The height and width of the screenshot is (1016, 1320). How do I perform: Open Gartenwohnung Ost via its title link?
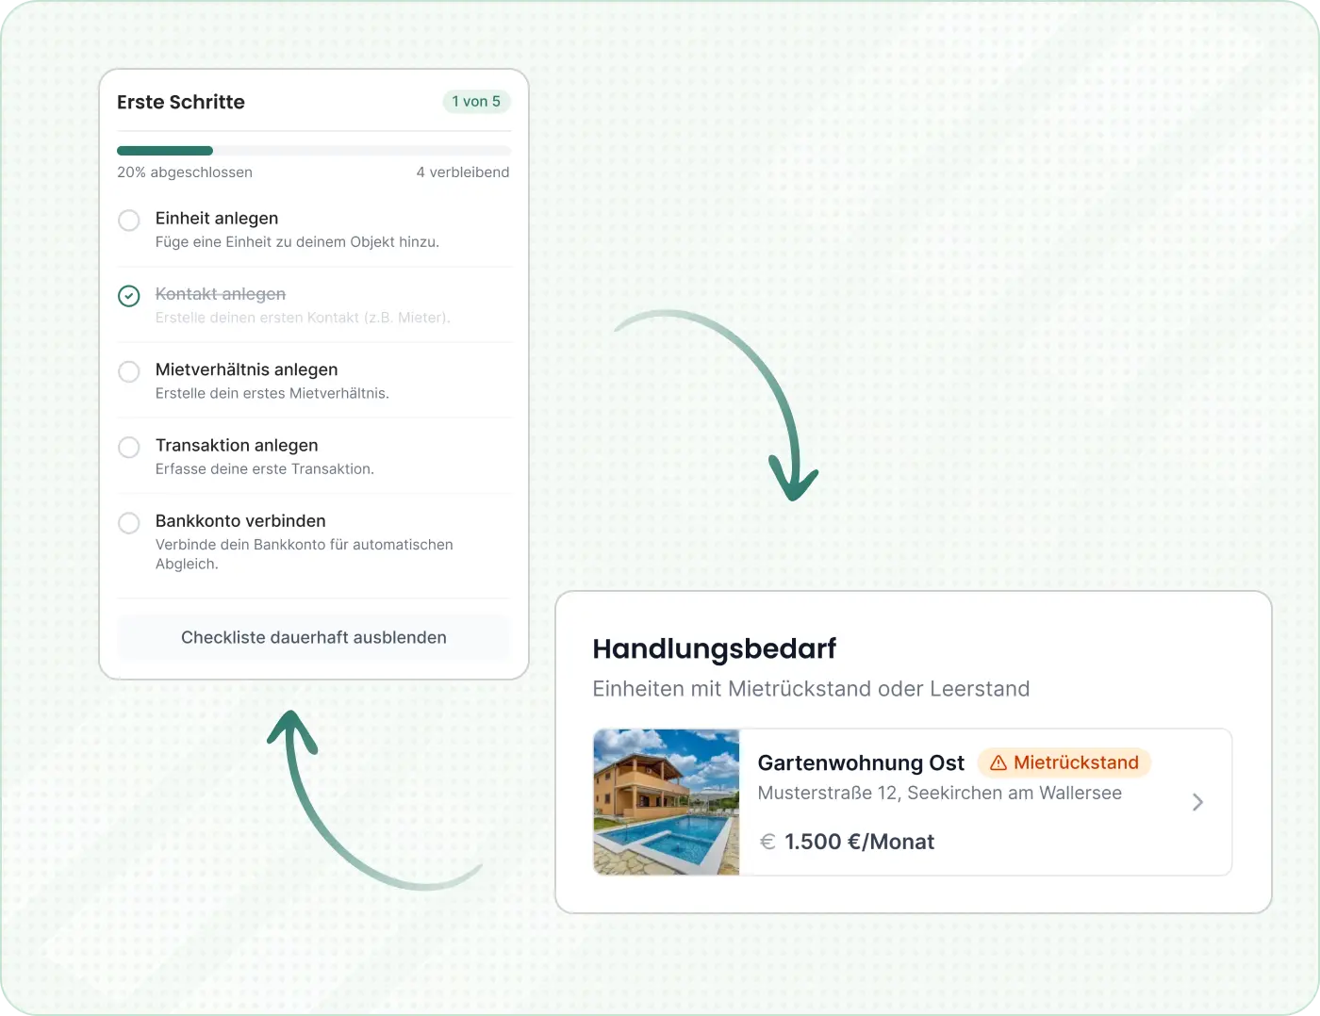(861, 762)
